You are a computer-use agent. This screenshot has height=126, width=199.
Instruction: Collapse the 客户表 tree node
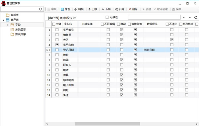[3, 20]
